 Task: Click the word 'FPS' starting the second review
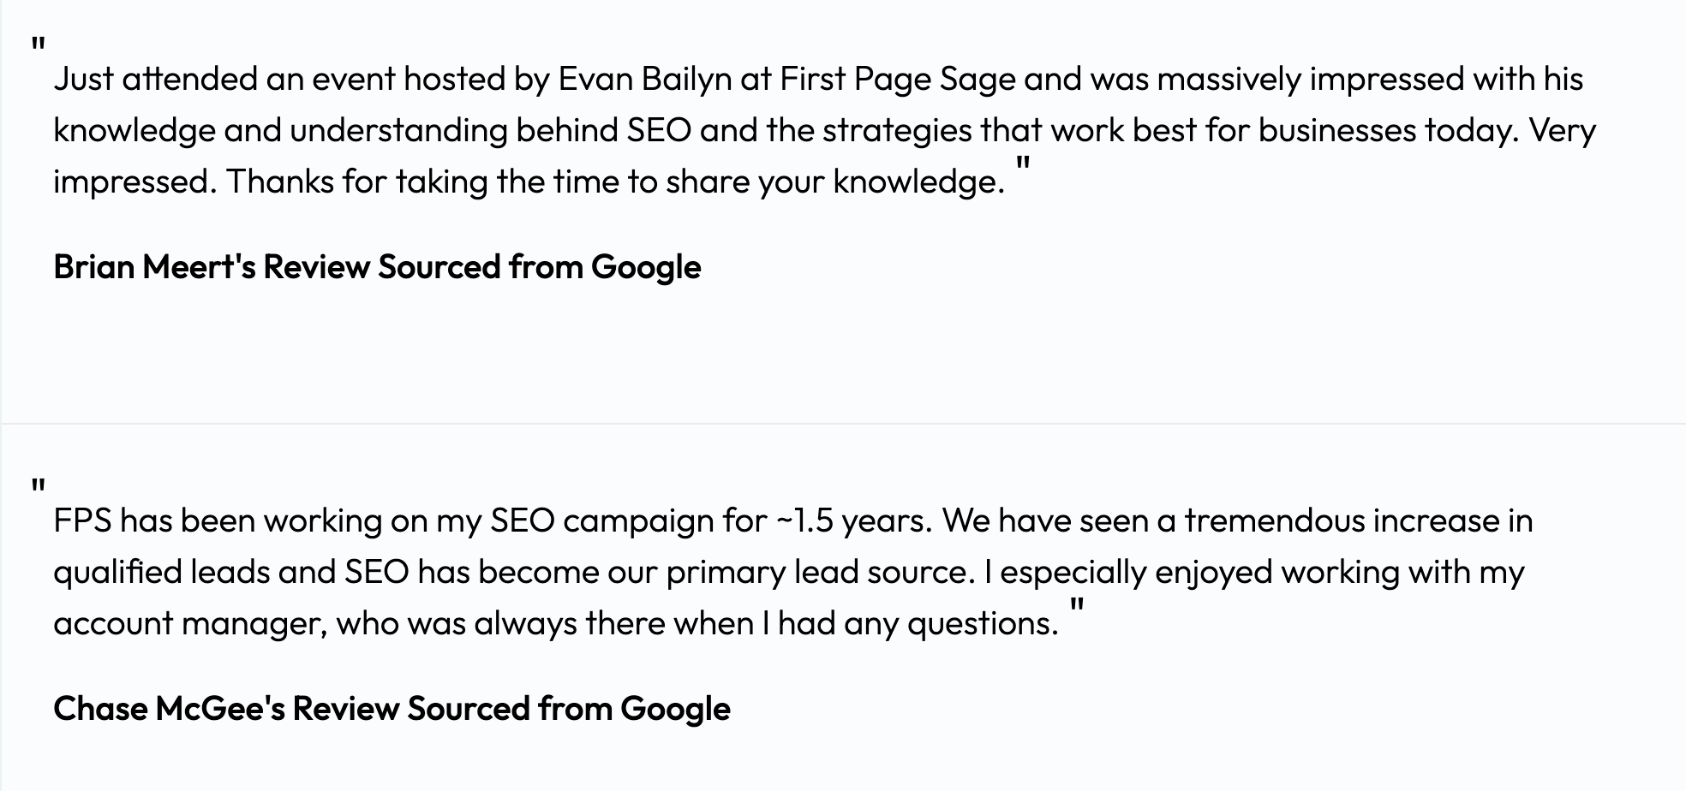[x=82, y=520]
